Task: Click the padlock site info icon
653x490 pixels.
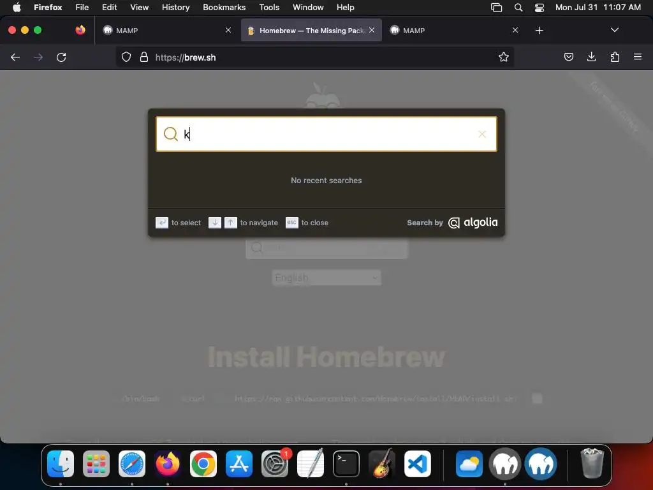Action: (x=144, y=57)
